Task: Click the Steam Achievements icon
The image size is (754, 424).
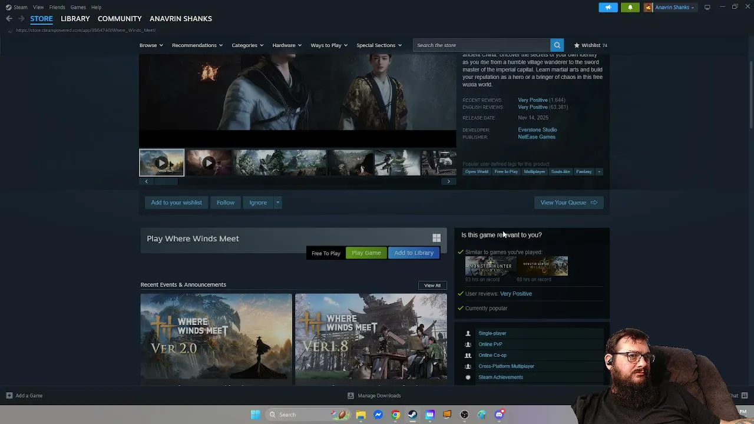Action: (468, 377)
